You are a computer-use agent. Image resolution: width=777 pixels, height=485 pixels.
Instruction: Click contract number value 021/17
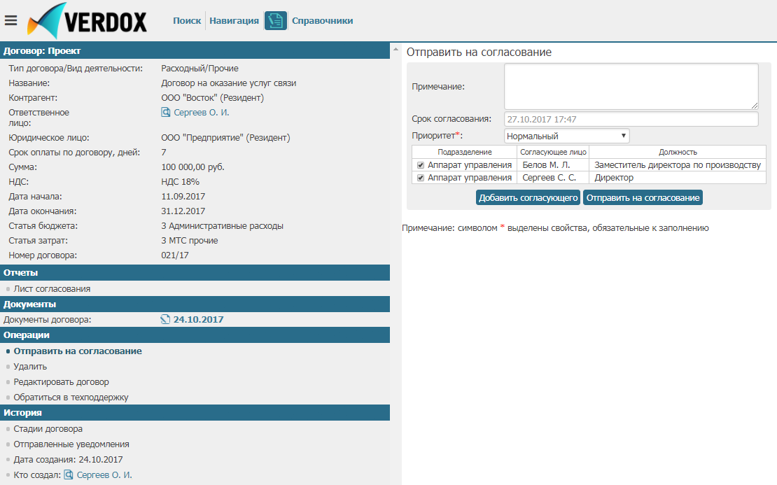175,255
